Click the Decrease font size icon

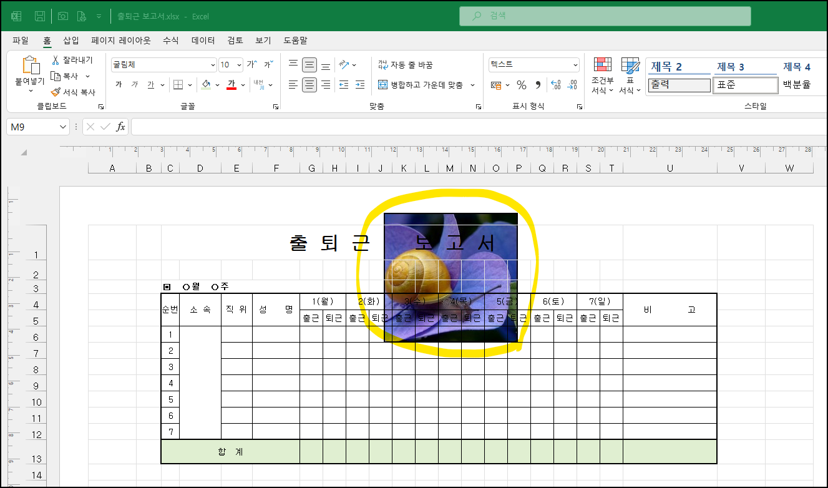[x=268, y=64]
